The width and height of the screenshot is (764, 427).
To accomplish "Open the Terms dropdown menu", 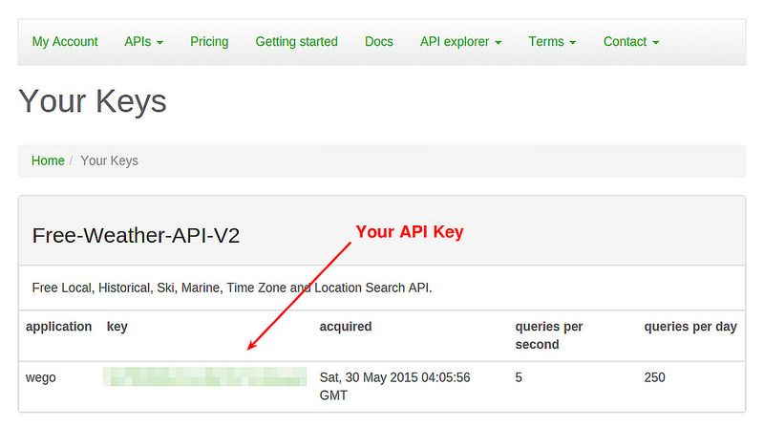I will [x=552, y=42].
